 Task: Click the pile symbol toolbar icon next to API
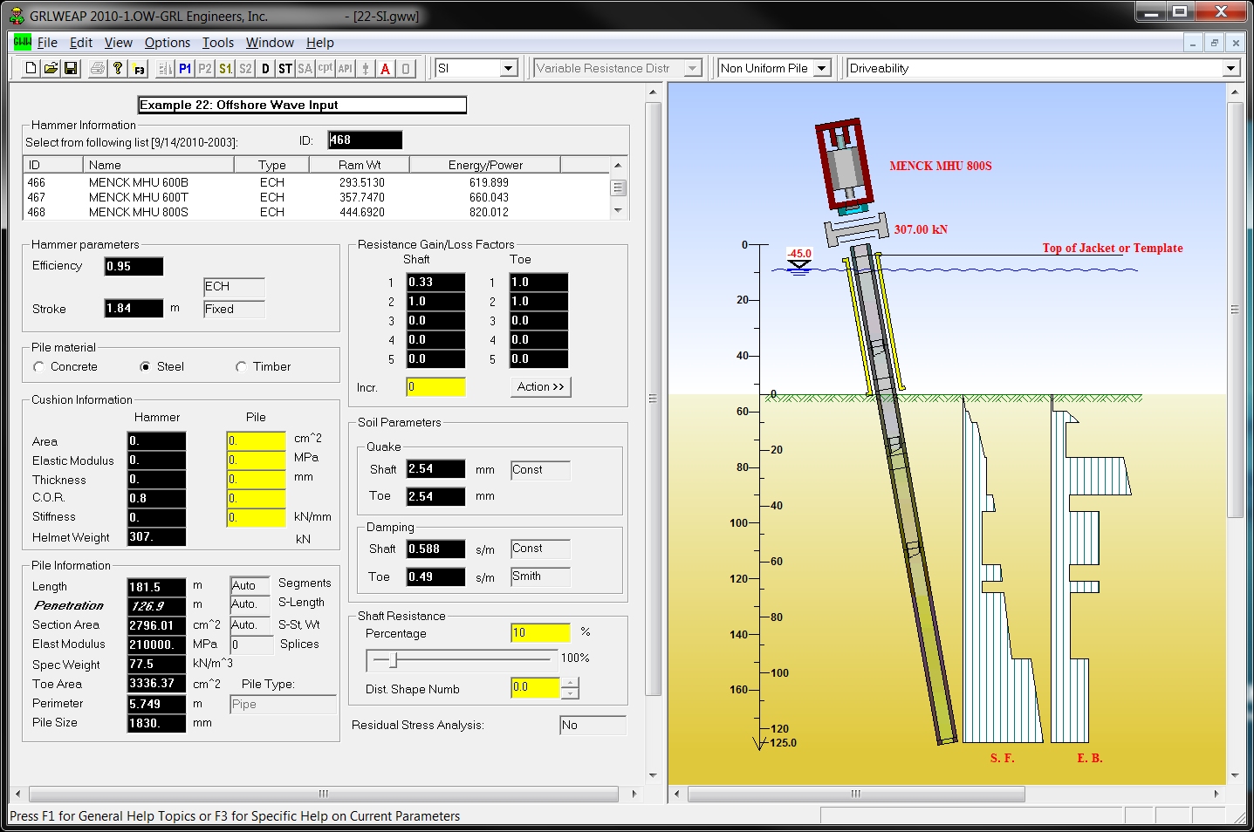366,68
